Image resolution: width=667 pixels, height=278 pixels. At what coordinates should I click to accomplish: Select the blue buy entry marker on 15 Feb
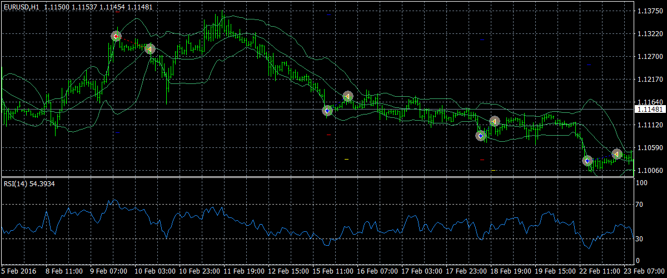[327, 111]
